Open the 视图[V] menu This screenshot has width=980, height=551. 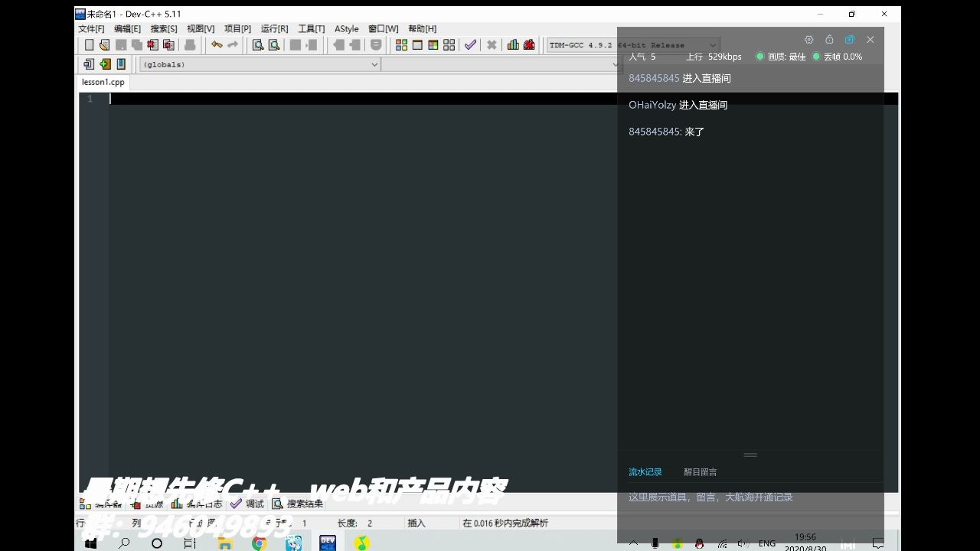[201, 29]
